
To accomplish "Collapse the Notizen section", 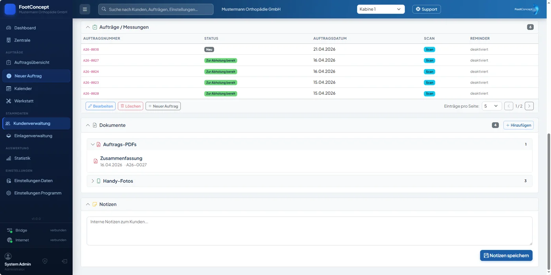I will click(x=88, y=204).
